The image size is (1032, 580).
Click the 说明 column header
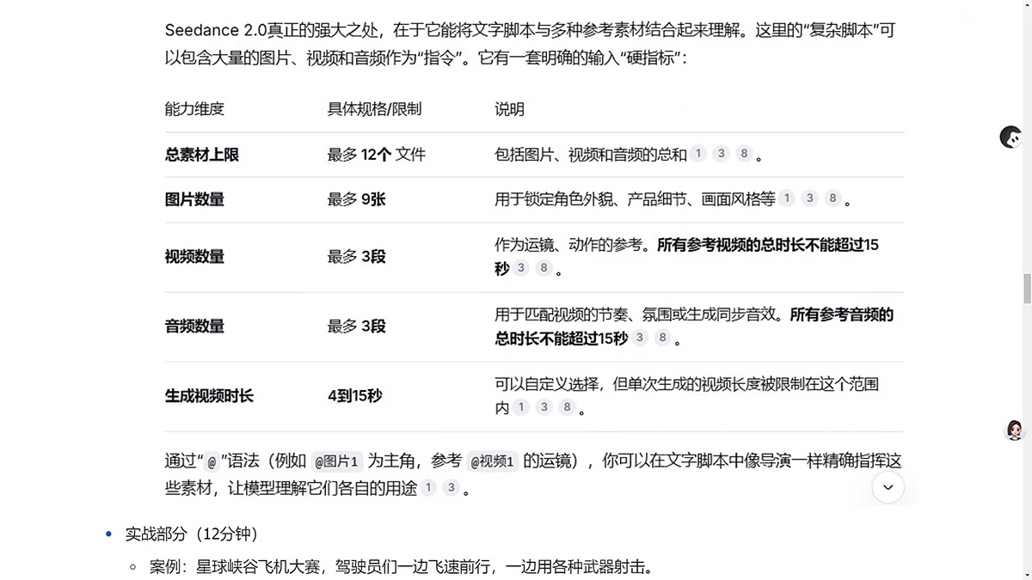pyautogui.click(x=509, y=109)
